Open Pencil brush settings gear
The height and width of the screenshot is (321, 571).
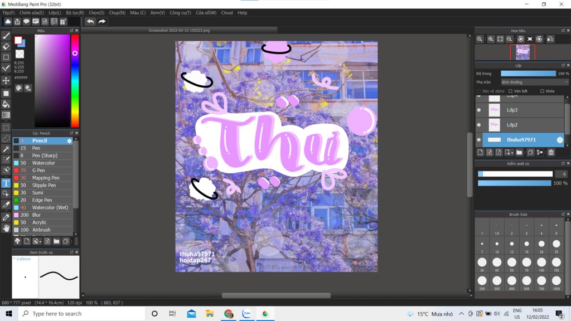coord(69,141)
